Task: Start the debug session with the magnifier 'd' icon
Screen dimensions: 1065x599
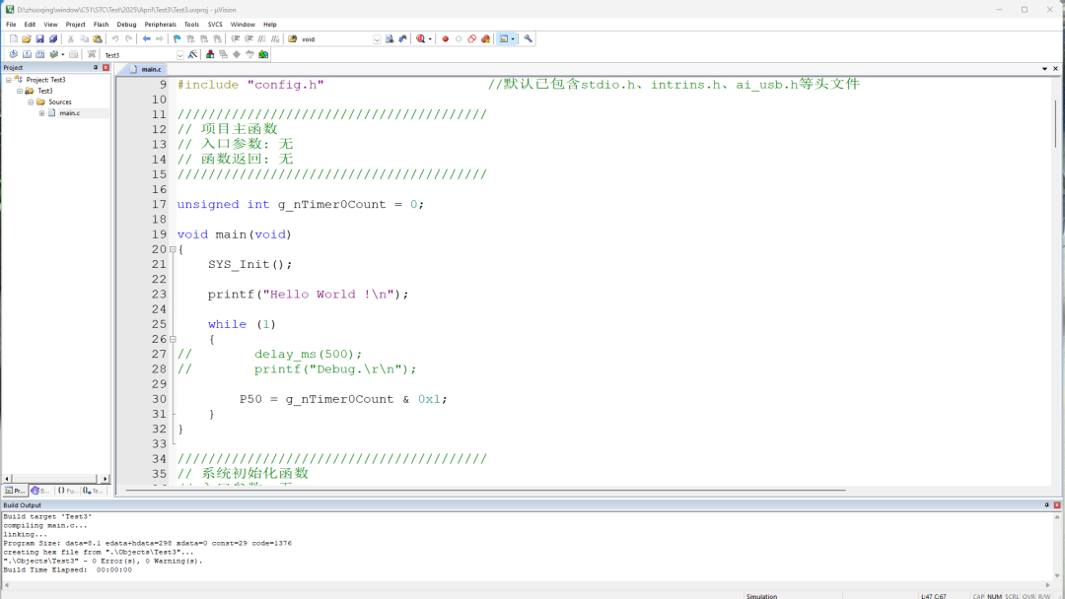Action: coord(421,39)
